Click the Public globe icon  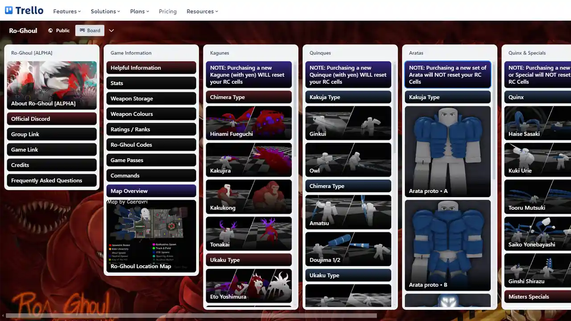50,30
